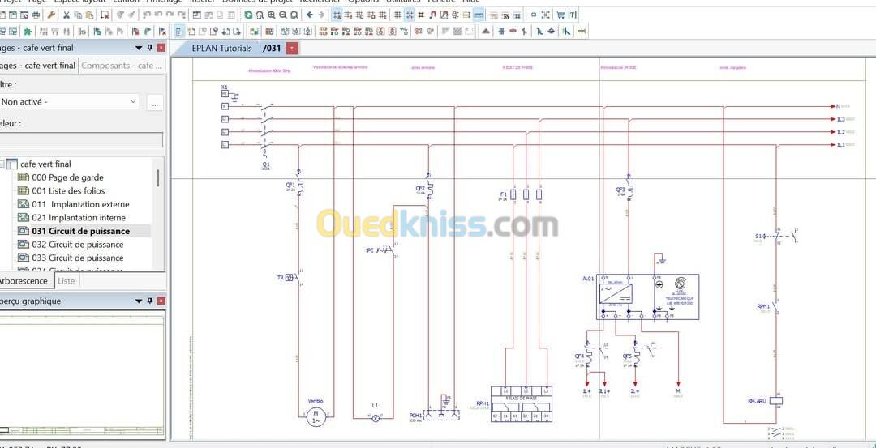Click the '...' filter browse button
This screenshot has height=448, width=876.
click(x=155, y=102)
